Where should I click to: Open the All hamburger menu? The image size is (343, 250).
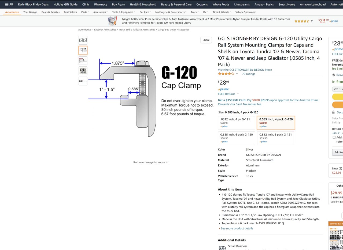tap(9, 4)
